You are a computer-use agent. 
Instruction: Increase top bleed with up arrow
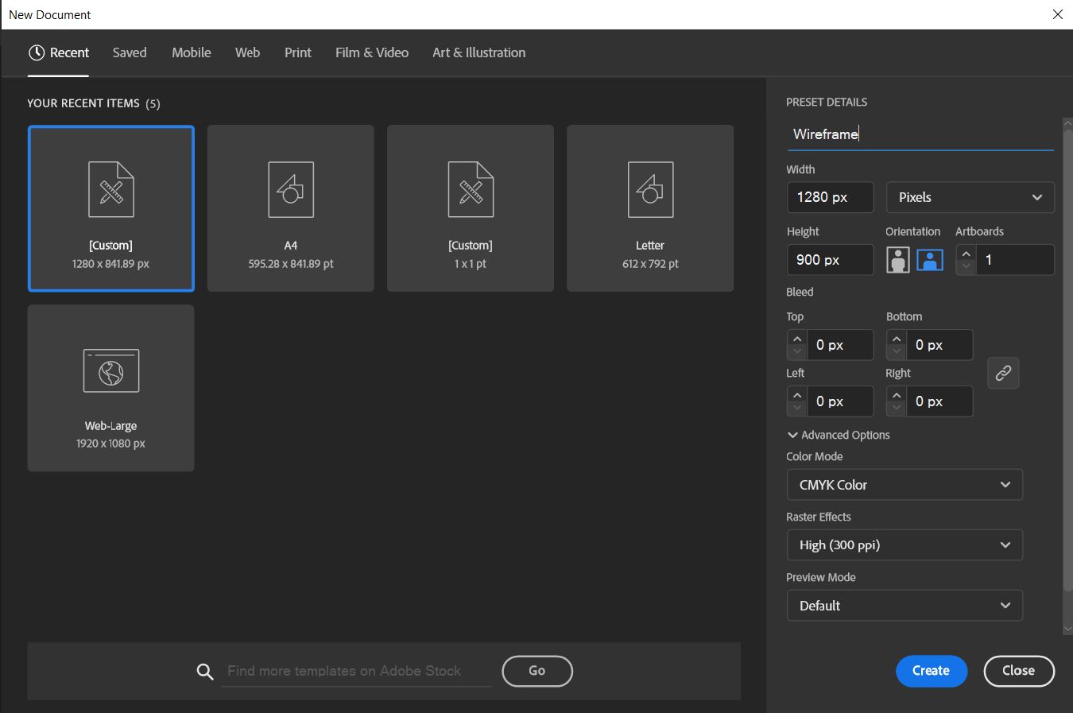(797, 339)
